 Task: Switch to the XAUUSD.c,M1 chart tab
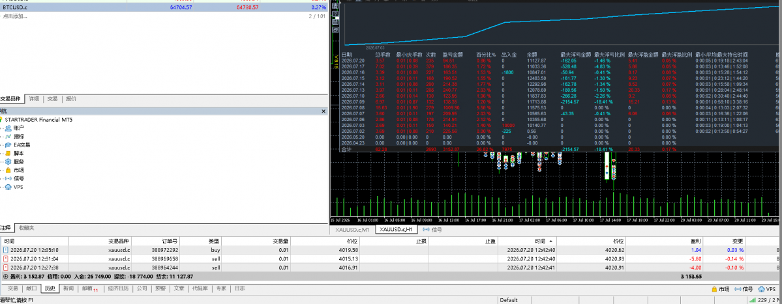click(352, 230)
